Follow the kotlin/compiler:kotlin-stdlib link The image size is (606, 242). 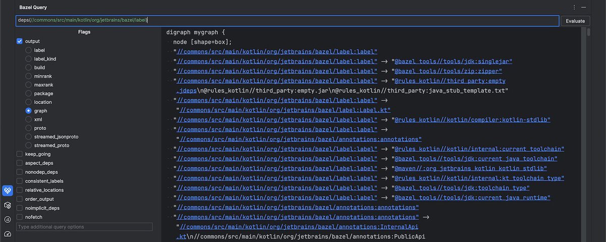click(x=472, y=120)
